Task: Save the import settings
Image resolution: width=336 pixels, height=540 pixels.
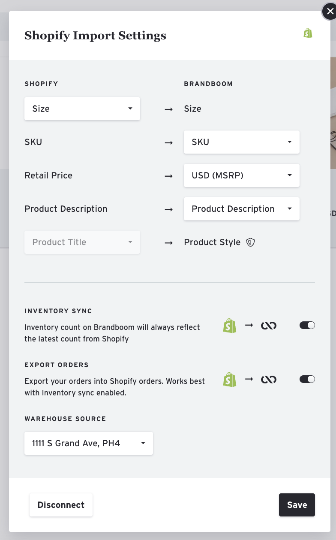Action: pos(297,505)
